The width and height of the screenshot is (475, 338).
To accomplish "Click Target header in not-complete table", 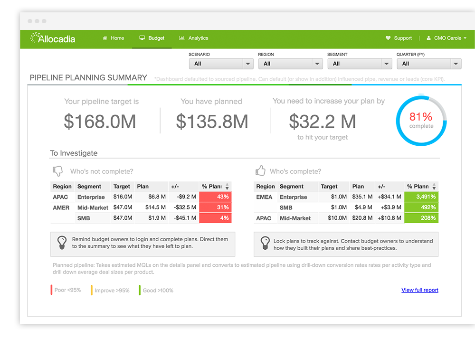I will click(x=122, y=187).
